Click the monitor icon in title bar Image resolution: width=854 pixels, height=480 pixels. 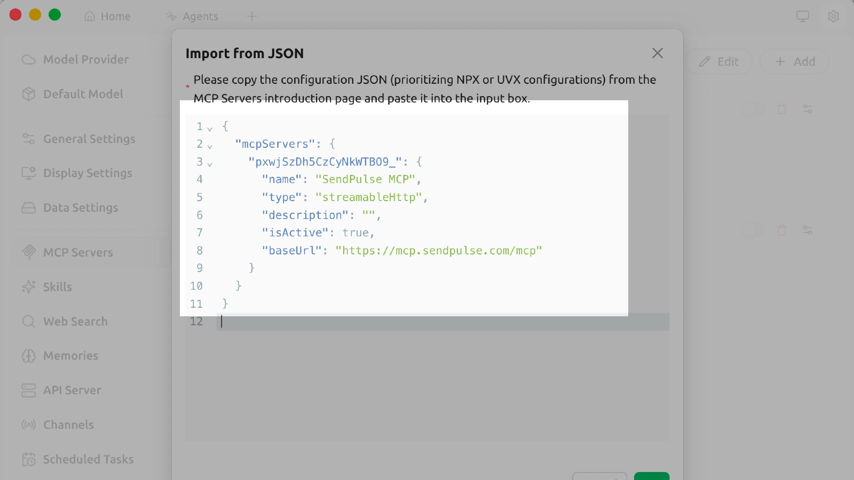pos(803,17)
